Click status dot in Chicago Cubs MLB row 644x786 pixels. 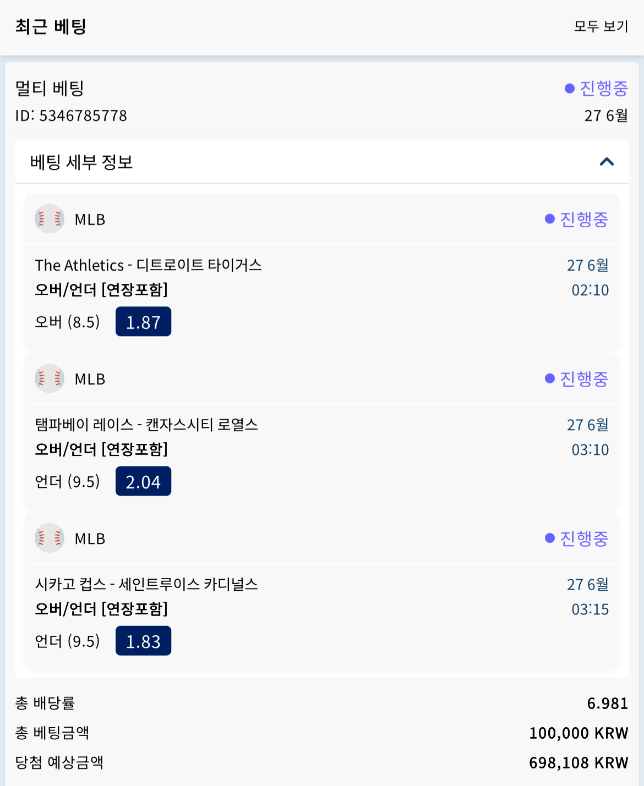tap(549, 538)
